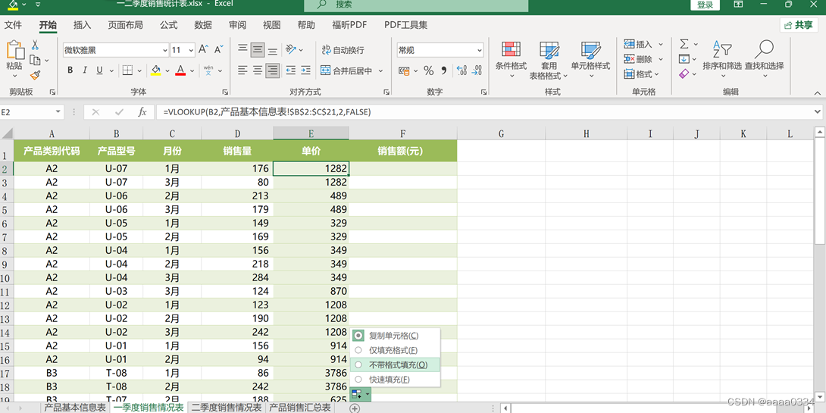The image size is (826, 413).
Task: Click the text orientation icon
Action: coord(291,49)
